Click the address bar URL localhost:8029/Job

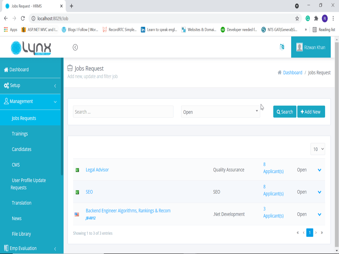[53, 19]
